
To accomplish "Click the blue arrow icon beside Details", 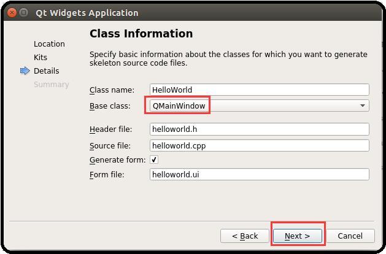I will tap(25, 71).
